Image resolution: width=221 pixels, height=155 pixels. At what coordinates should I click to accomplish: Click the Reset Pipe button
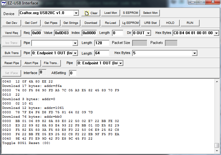coord(12,63)
